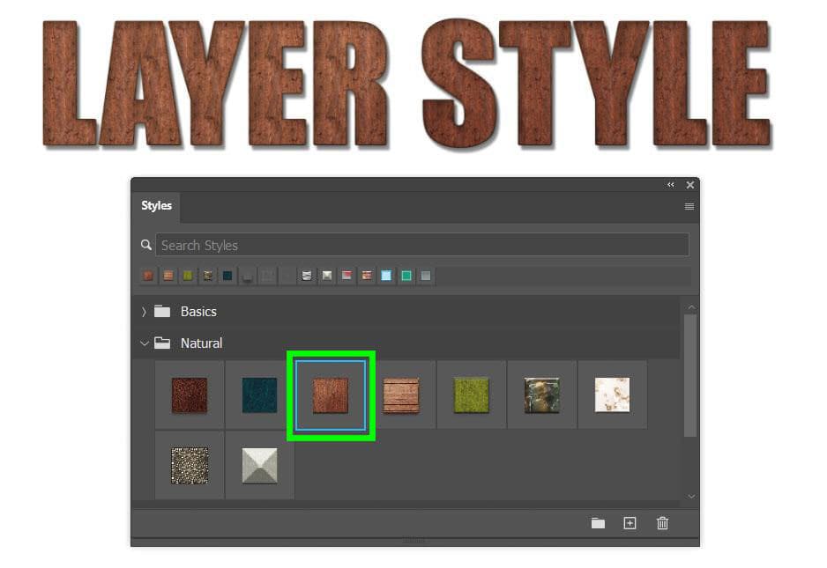Pick recent red-brown wood style swatch
The width and height of the screenshot is (827, 568).
pyautogui.click(x=148, y=276)
